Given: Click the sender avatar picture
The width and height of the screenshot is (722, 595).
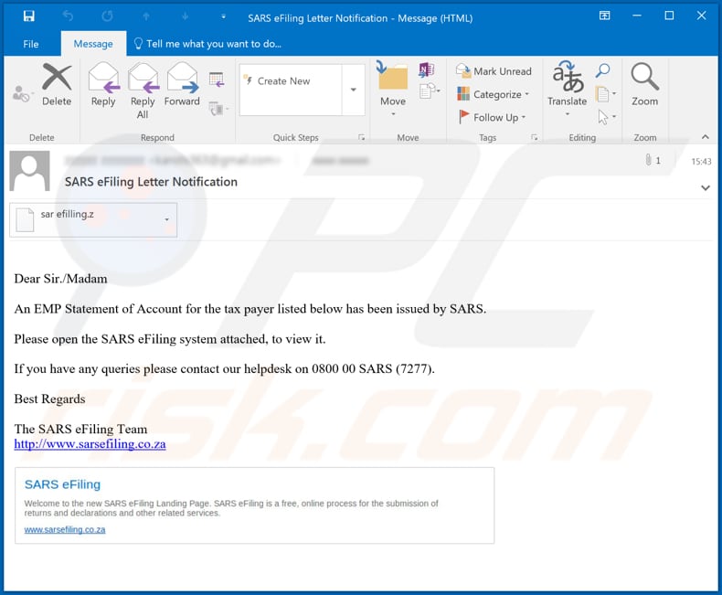Looking at the screenshot, I should 29,170.
